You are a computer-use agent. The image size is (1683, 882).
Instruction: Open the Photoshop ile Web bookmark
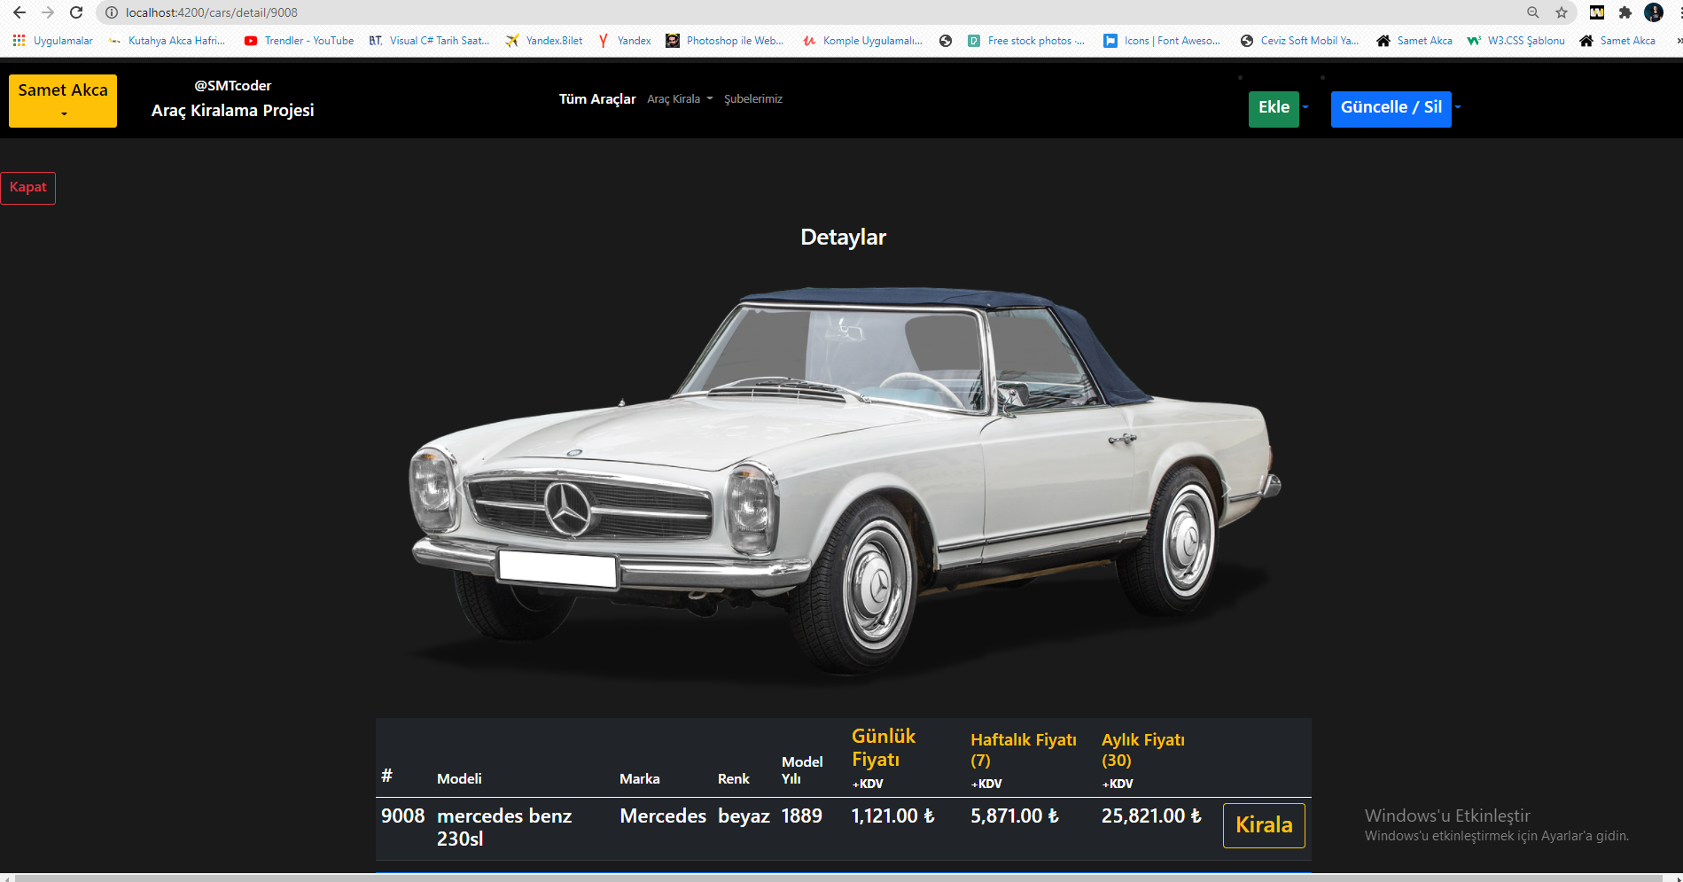click(x=725, y=41)
